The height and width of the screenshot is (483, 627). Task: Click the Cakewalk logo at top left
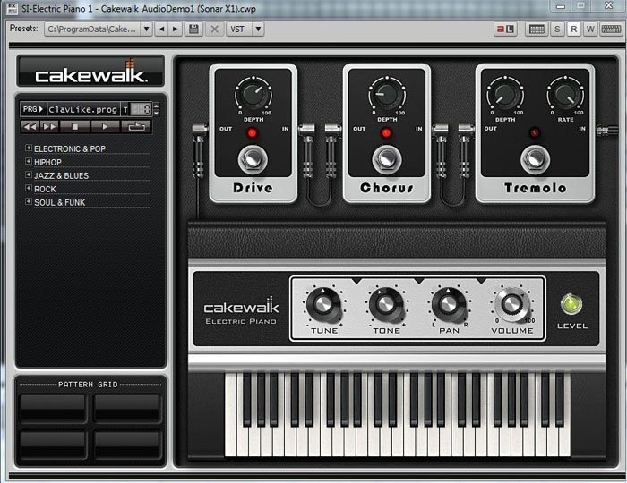click(90, 71)
